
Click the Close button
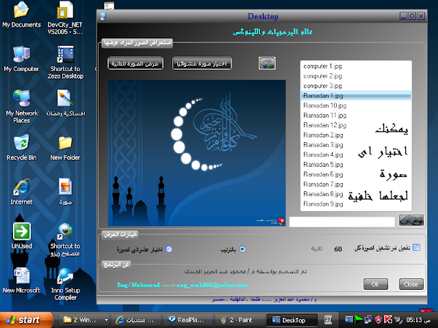pyautogui.click(x=411, y=284)
